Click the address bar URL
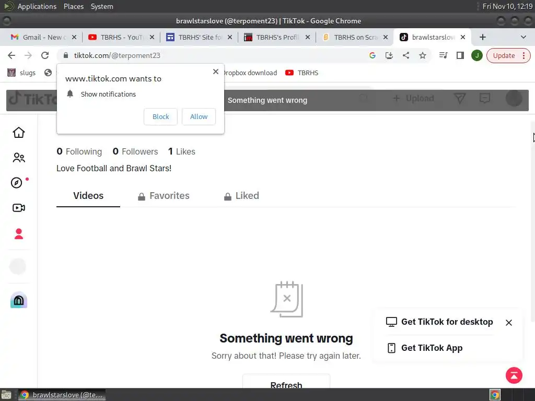This screenshot has width=535, height=401. 117,55
